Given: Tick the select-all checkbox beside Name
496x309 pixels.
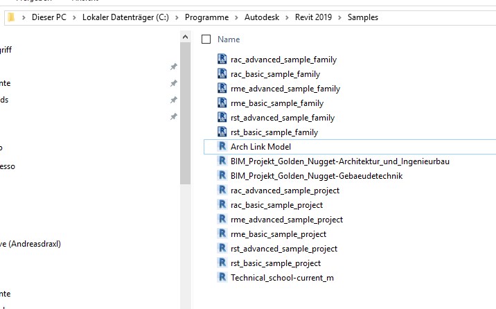Looking at the screenshot, I should pyautogui.click(x=206, y=39).
